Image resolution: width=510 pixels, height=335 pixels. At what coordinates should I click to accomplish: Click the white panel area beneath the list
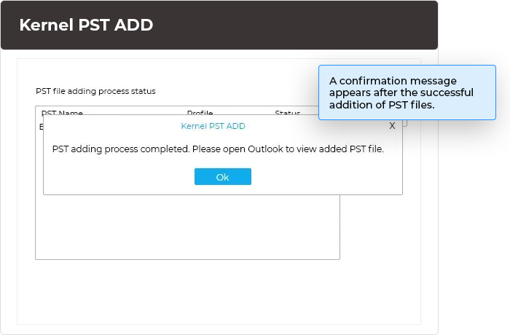pos(219,291)
